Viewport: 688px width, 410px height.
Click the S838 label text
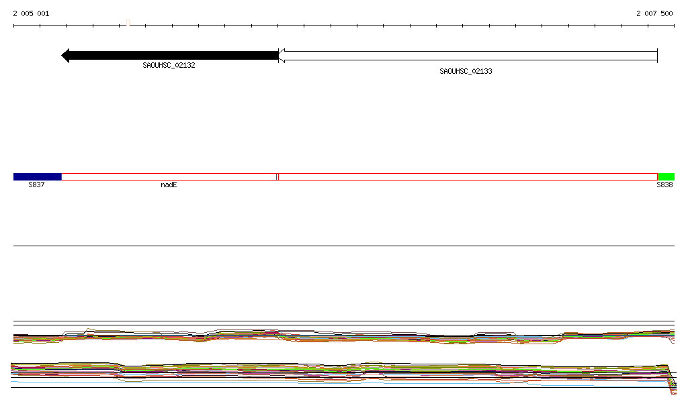664,185
